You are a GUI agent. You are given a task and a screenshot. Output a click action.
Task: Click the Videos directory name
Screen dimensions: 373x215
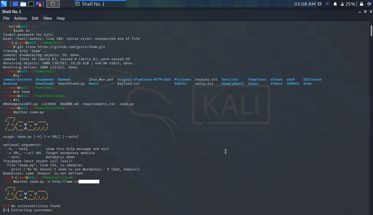(277, 84)
